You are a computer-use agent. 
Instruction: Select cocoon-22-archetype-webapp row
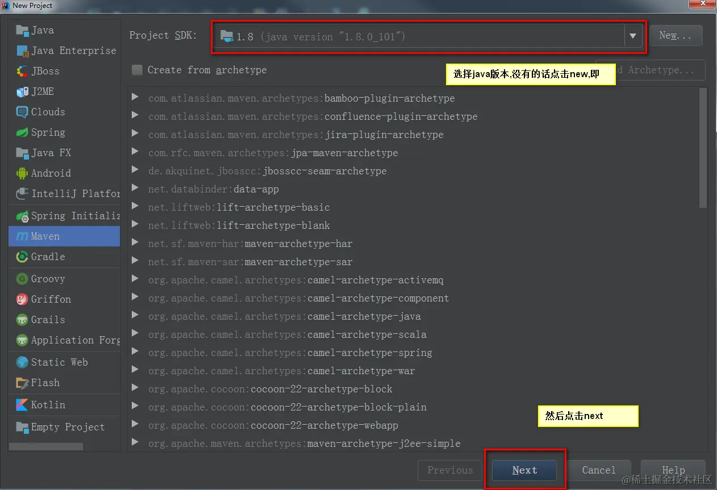(412, 425)
